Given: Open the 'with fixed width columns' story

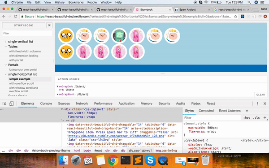Looking at the screenshot, I should coord(25,51).
